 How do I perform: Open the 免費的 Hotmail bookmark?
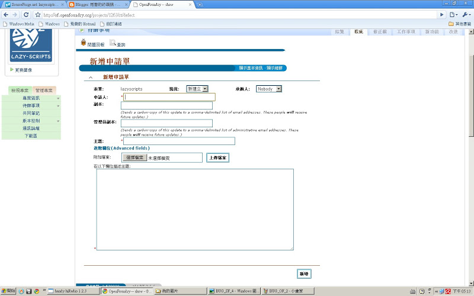pyautogui.click(x=80, y=24)
